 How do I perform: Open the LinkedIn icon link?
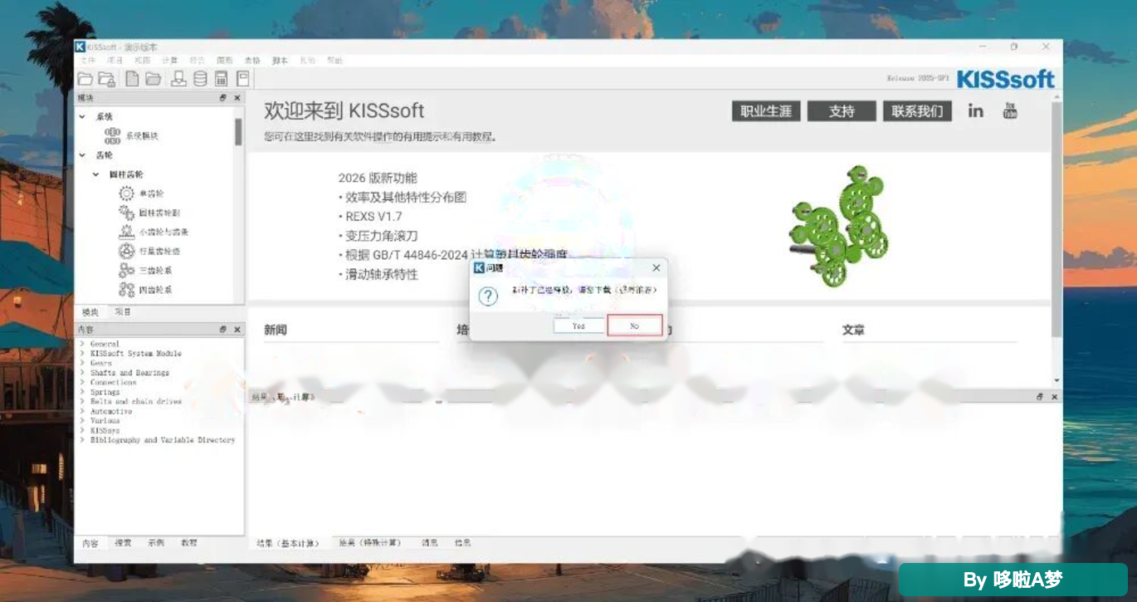pos(976,110)
